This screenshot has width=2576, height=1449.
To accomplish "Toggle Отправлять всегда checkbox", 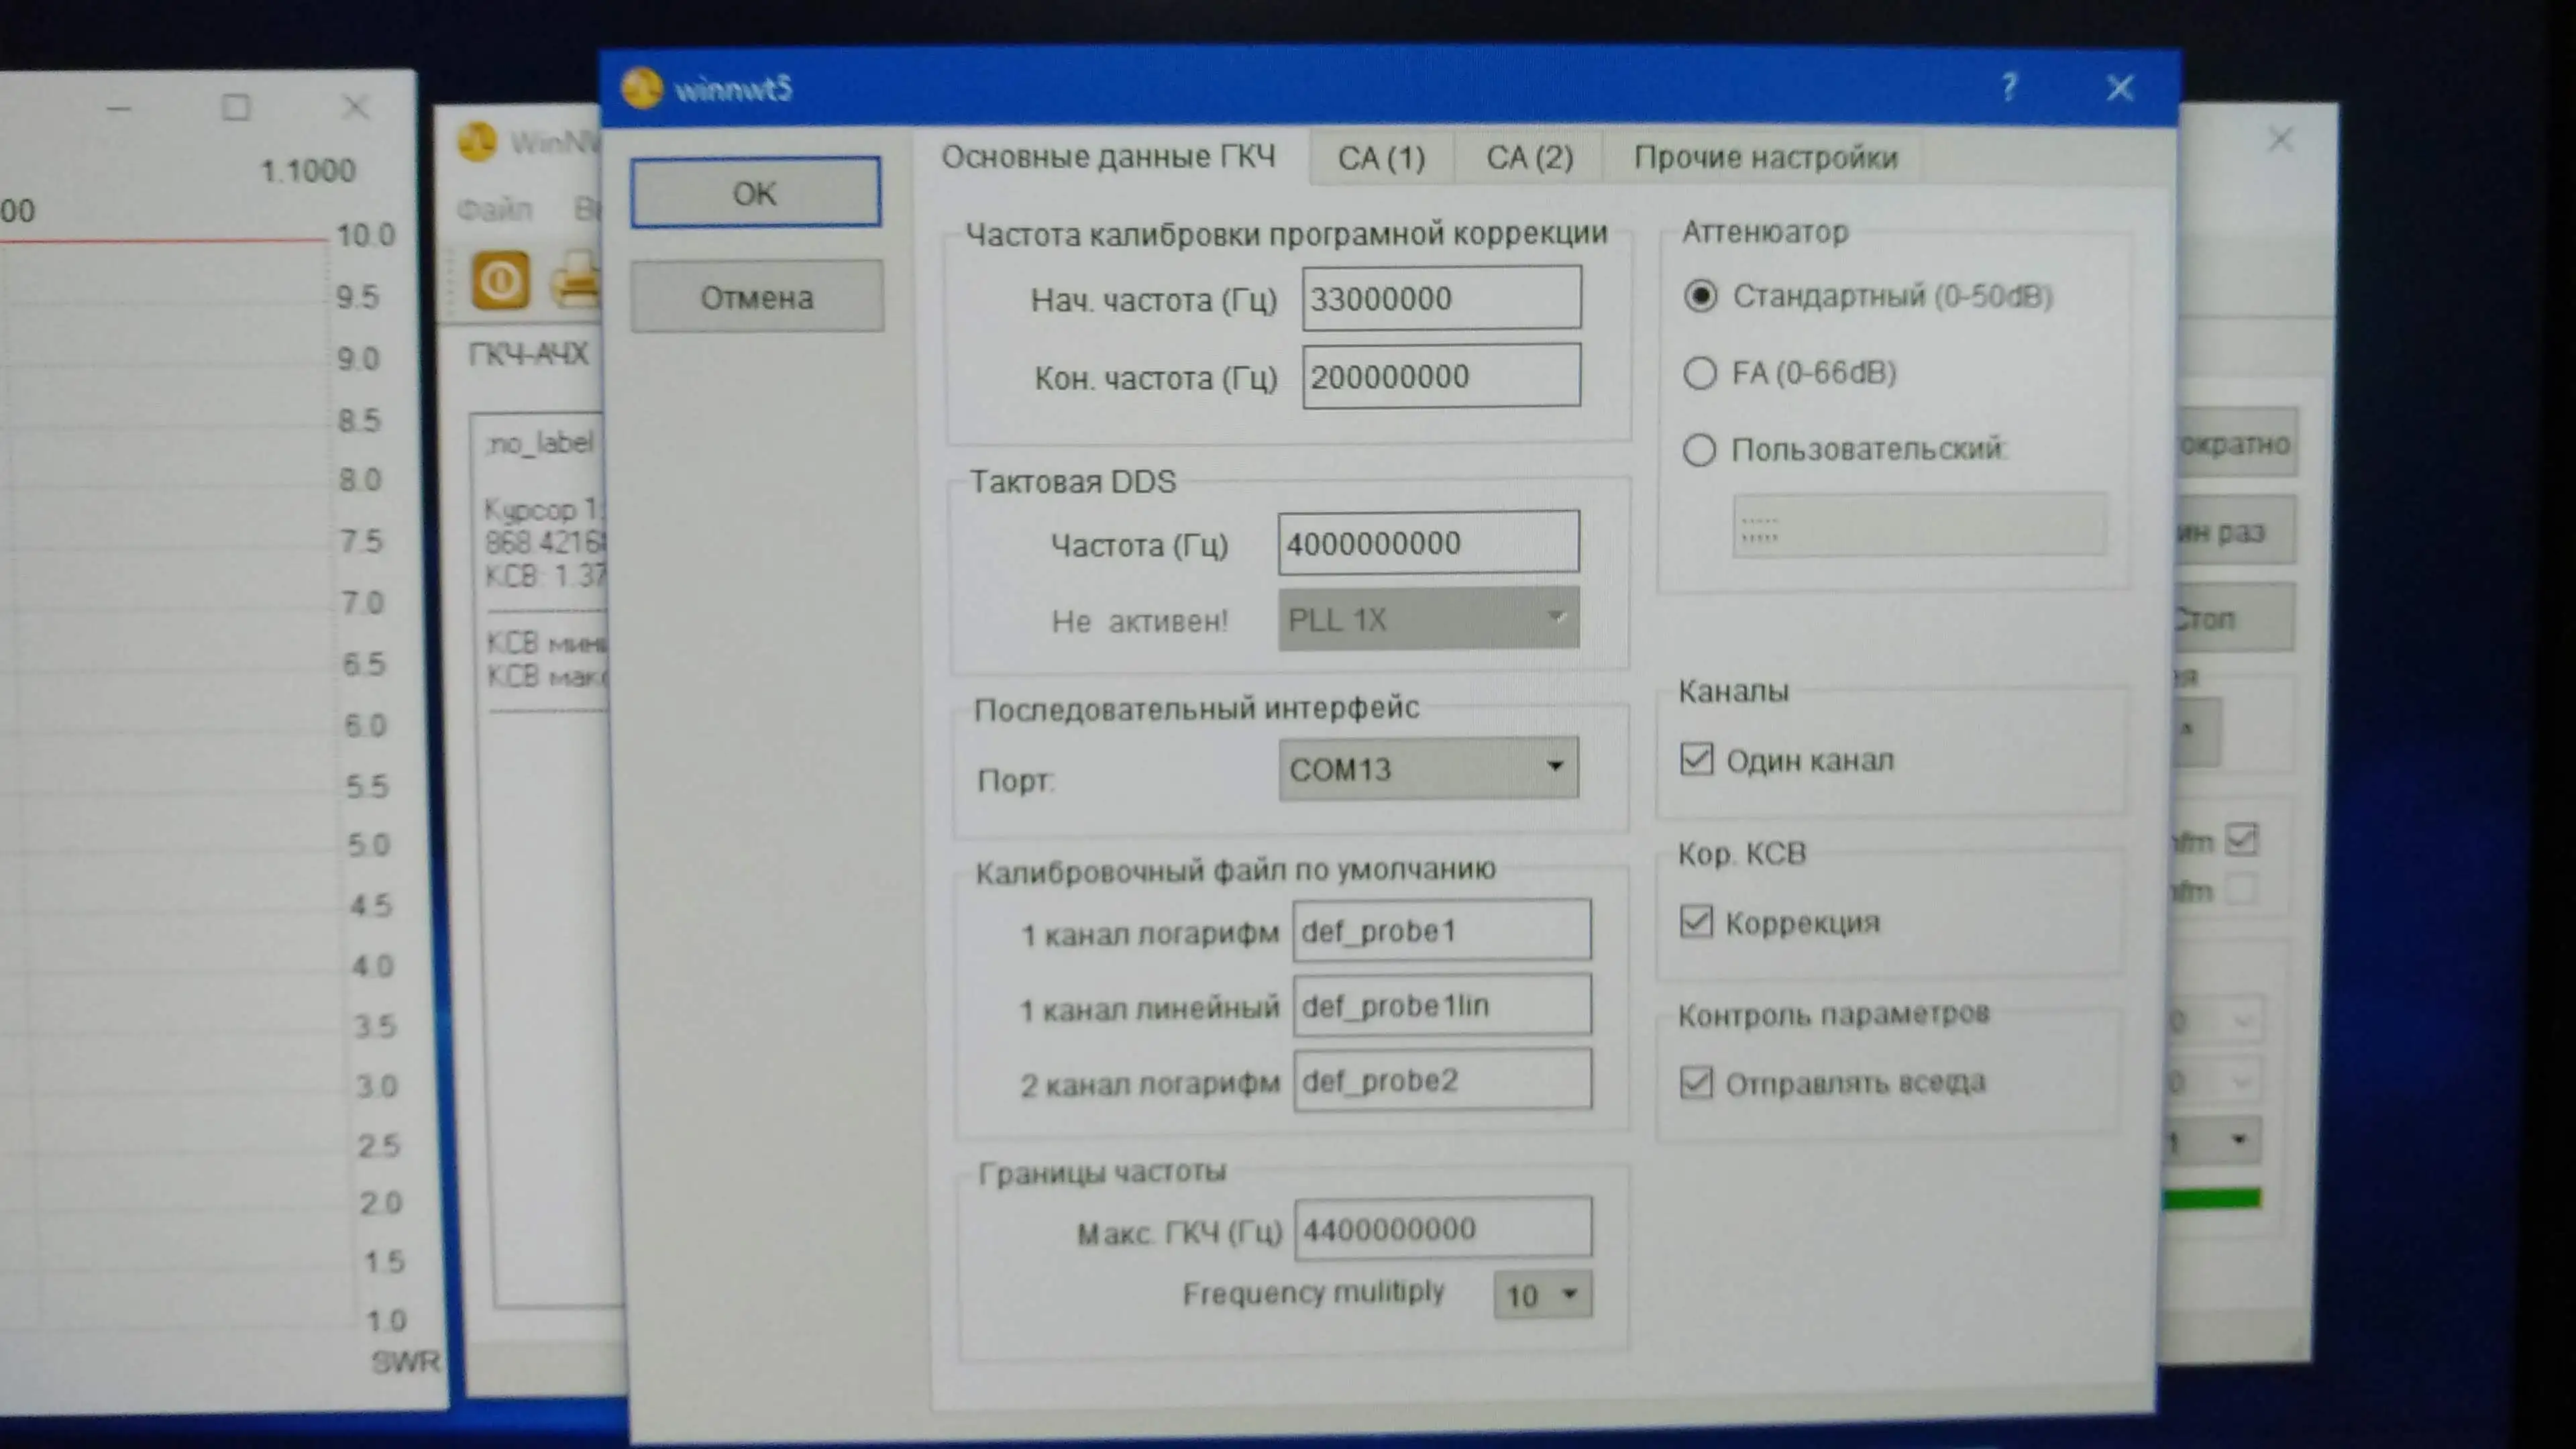I will (1697, 1082).
